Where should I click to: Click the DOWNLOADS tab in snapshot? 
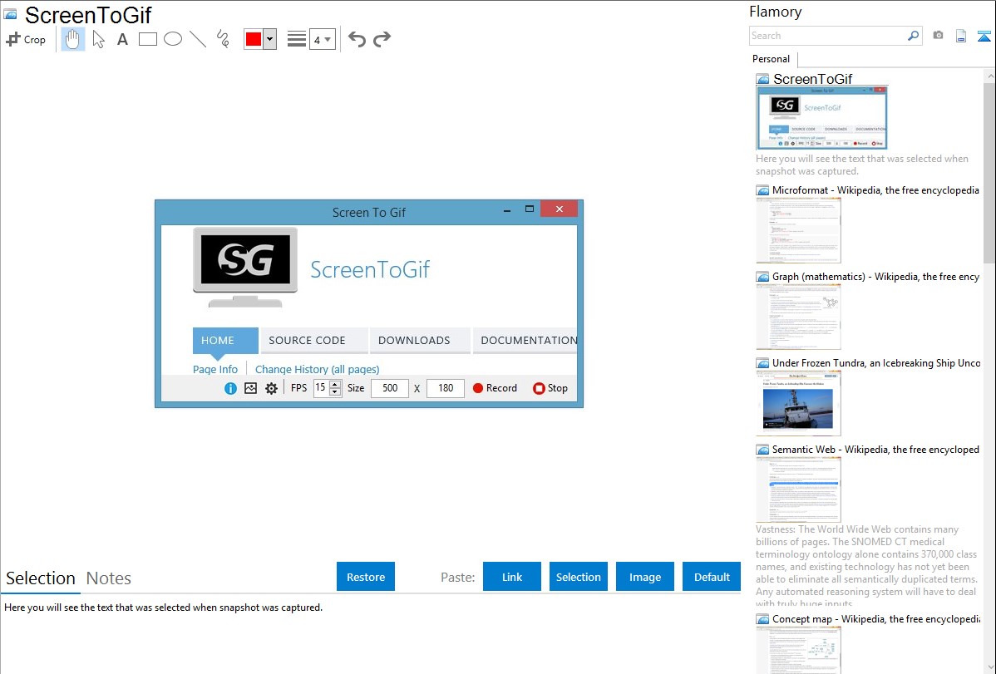[x=421, y=341]
